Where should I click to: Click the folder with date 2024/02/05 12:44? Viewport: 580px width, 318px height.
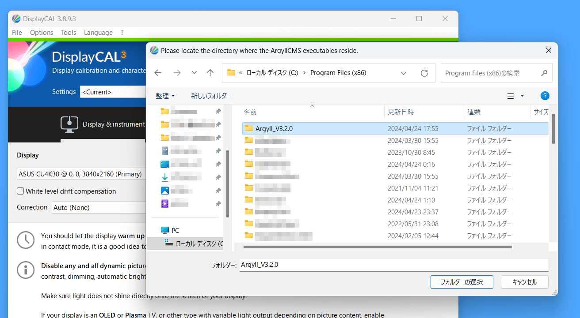click(x=395, y=236)
